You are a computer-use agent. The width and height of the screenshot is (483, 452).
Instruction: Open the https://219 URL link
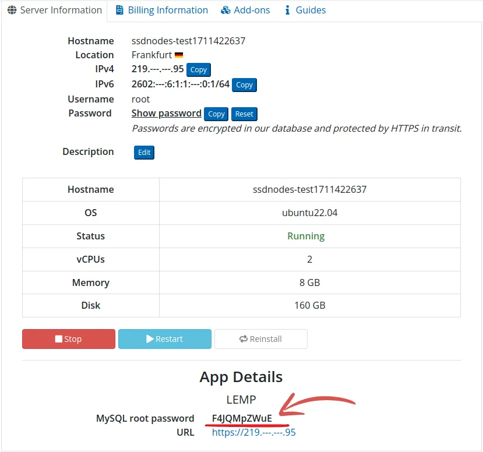[254, 432]
